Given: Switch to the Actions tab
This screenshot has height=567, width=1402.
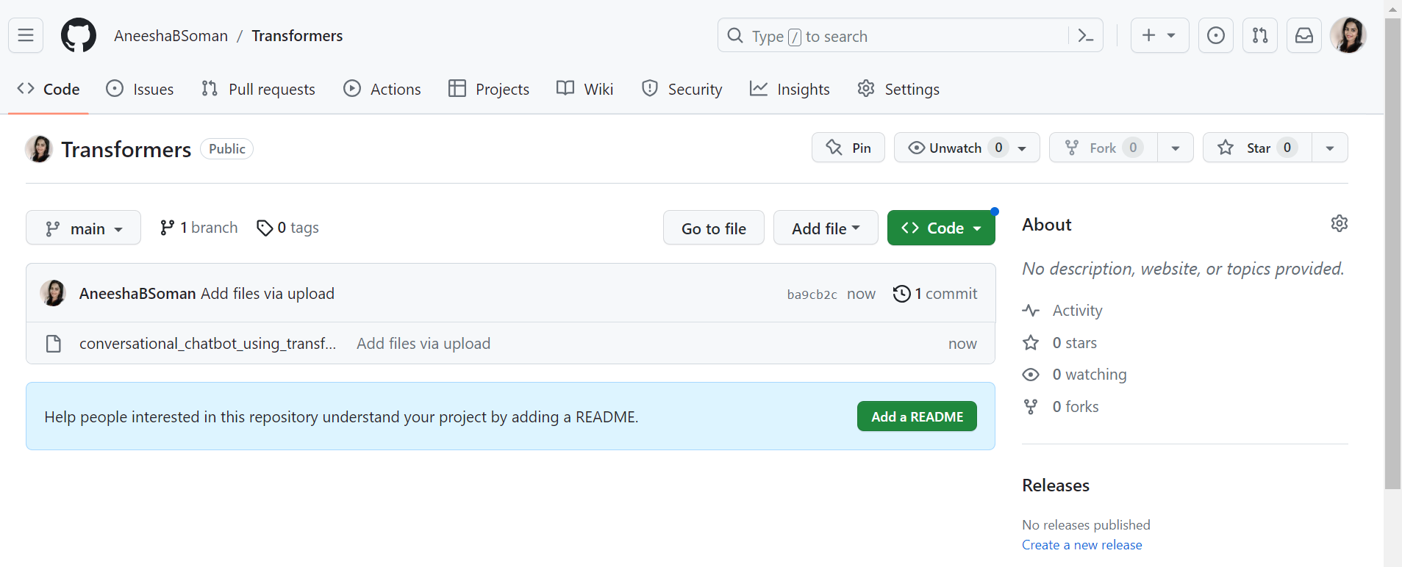Looking at the screenshot, I should pos(382,89).
